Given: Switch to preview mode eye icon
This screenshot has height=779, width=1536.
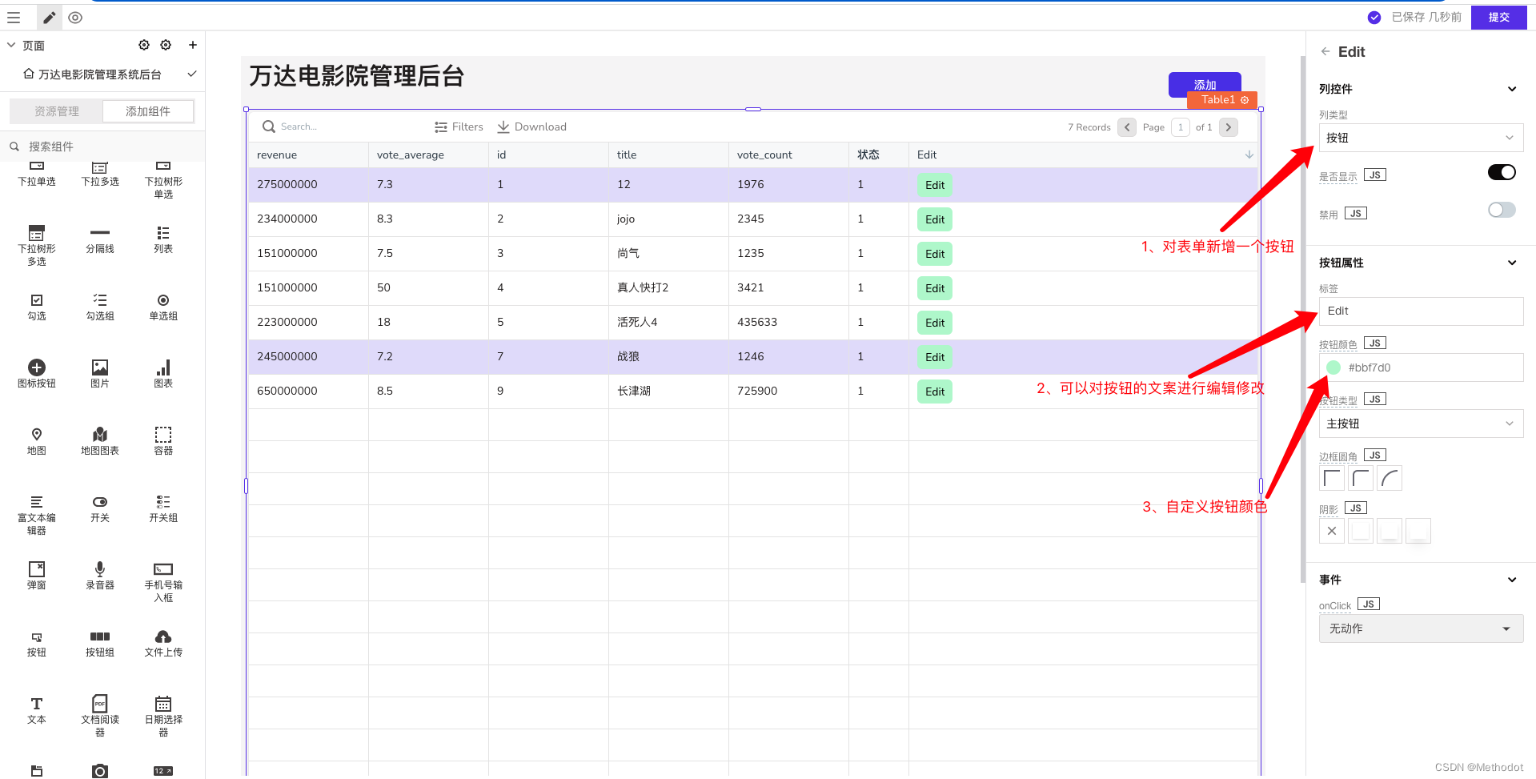Looking at the screenshot, I should (75, 17).
